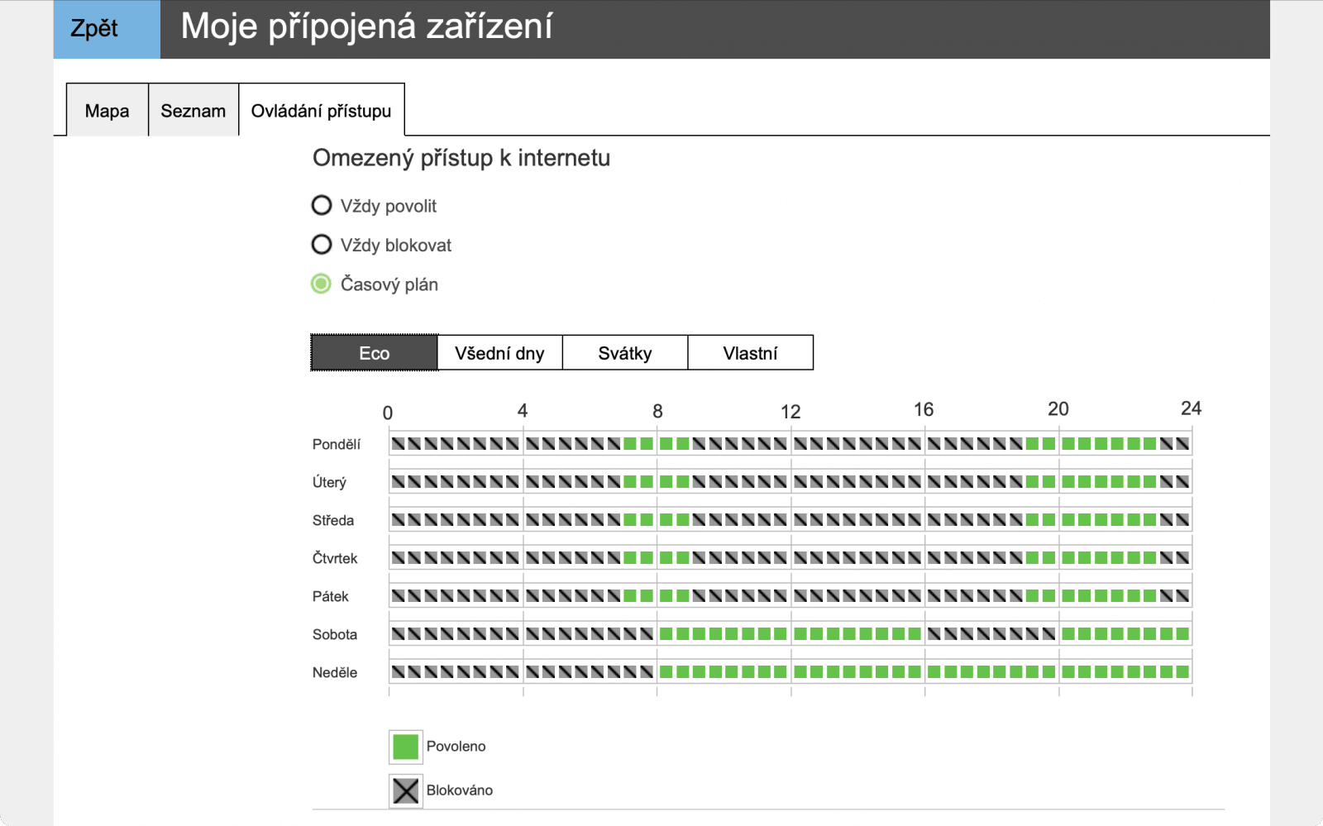
Task: Select the Vlastní schedule preset
Action: (750, 353)
